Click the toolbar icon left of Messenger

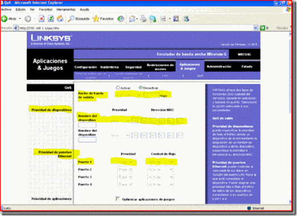coord(176,19)
